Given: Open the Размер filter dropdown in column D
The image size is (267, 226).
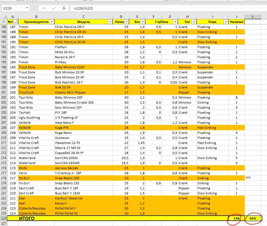Looking at the screenshot, I should pos(126,22).
